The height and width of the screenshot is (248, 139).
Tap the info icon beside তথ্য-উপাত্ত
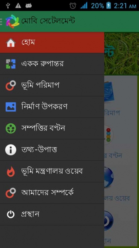(x=11, y=150)
